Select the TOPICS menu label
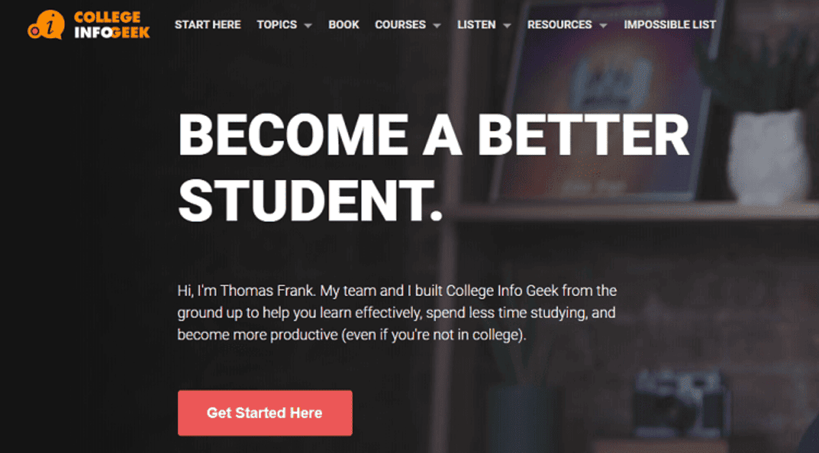The image size is (819, 453). [276, 25]
